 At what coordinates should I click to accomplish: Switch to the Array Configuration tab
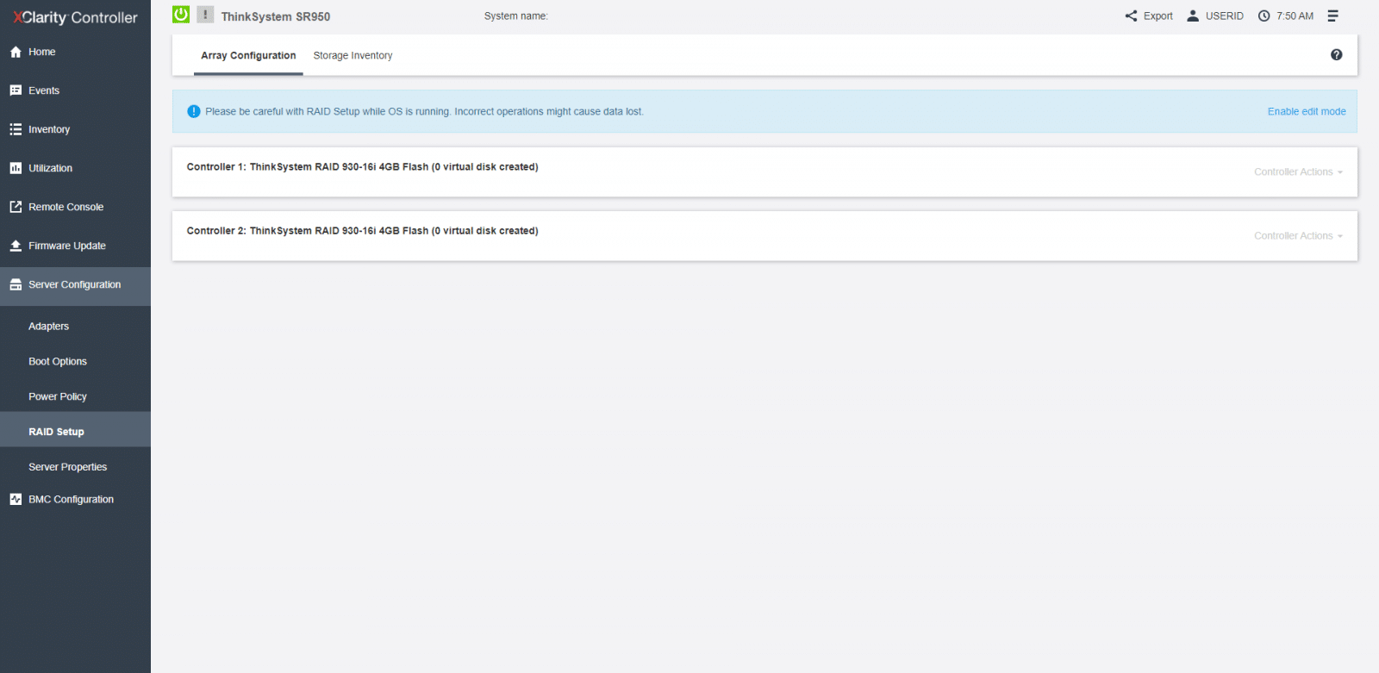tap(248, 55)
